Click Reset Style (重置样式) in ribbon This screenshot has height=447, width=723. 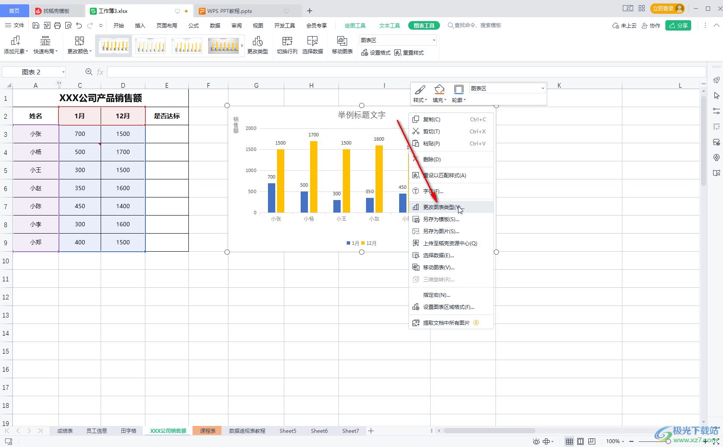pos(409,52)
